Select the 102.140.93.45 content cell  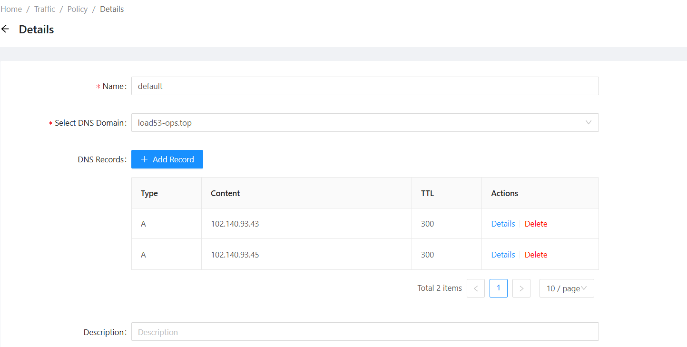(235, 255)
